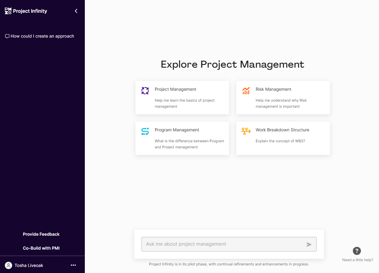Click the send arrow icon
Image resolution: width=379 pixels, height=273 pixels.
pyautogui.click(x=309, y=244)
